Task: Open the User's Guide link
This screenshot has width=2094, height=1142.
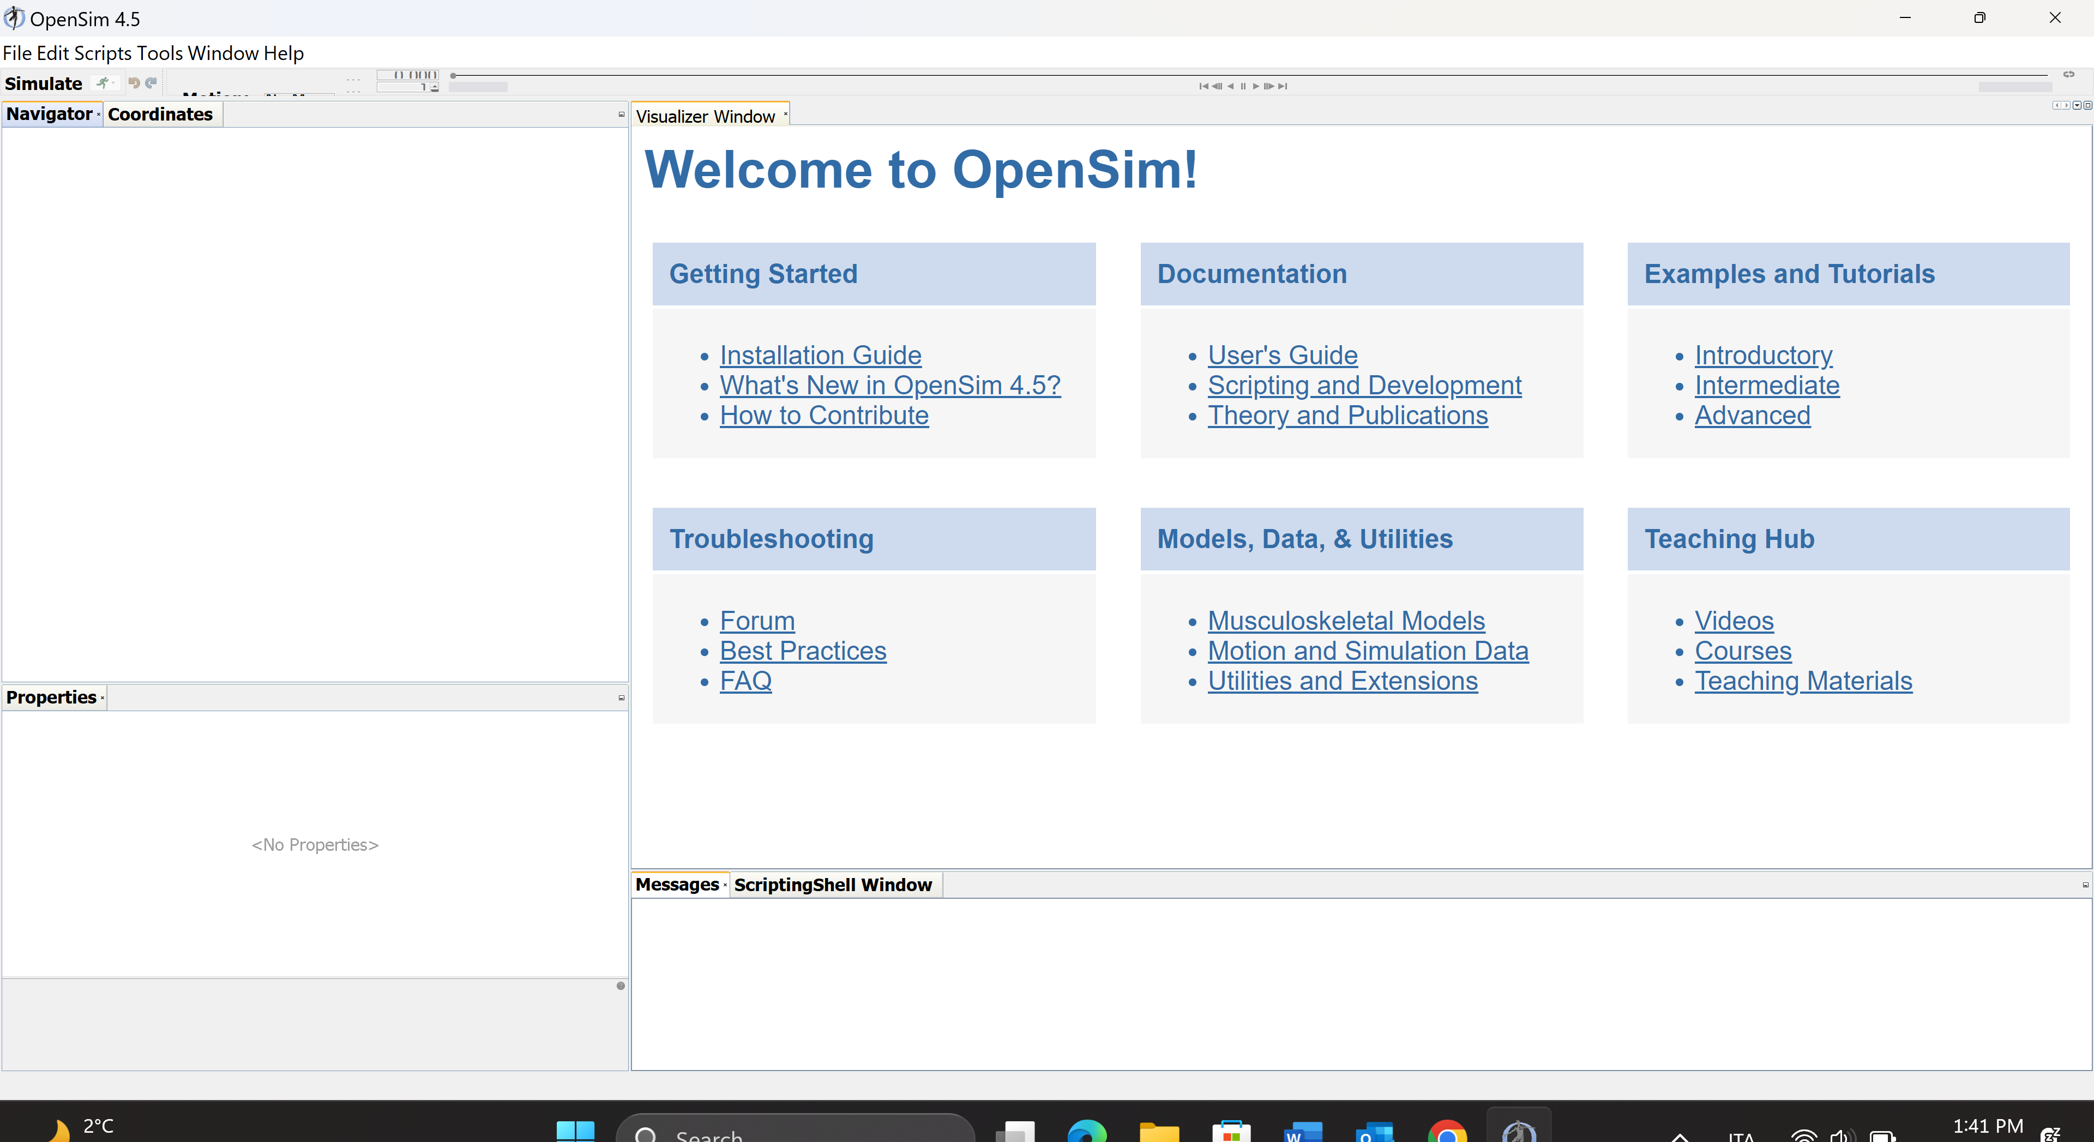Action: coord(1283,355)
